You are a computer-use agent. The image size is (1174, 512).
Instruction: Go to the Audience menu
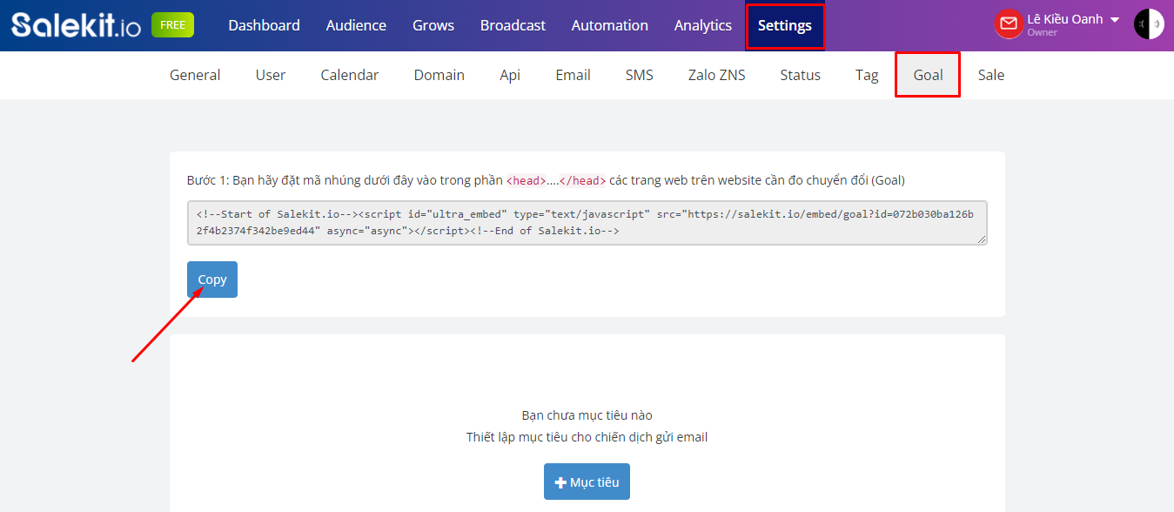pyautogui.click(x=356, y=25)
